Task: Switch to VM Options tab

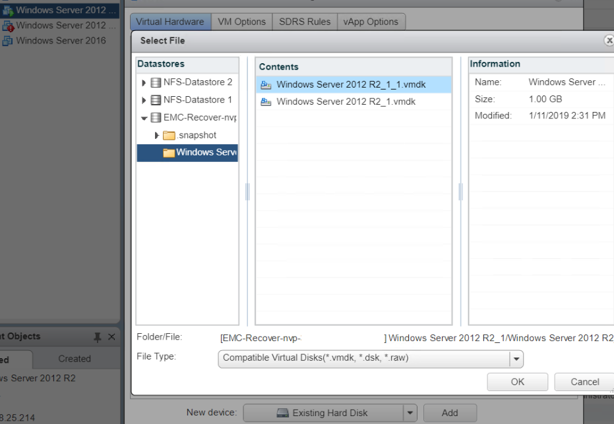Action: pos(241,22)
